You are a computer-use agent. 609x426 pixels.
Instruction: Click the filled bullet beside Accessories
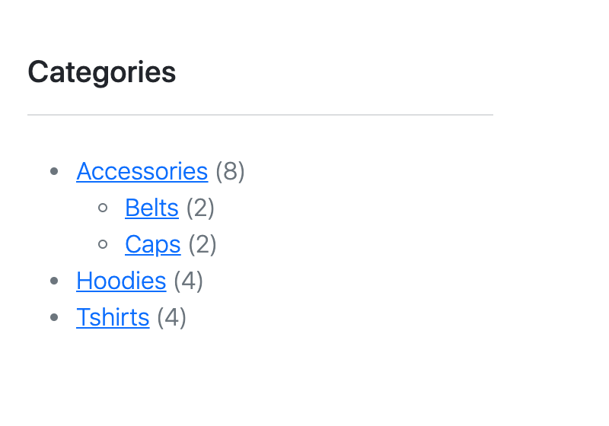[54, 171]
